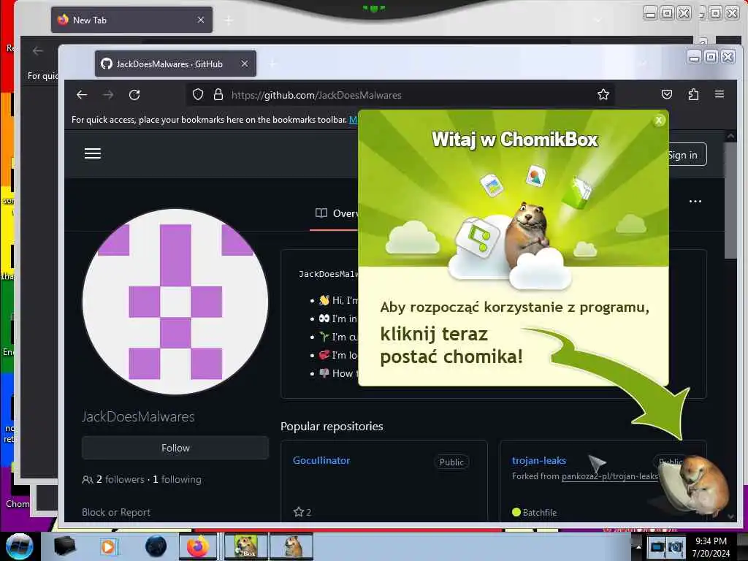Open the Windows Start menu
748x561 pixels.
(x=20, y=546)
